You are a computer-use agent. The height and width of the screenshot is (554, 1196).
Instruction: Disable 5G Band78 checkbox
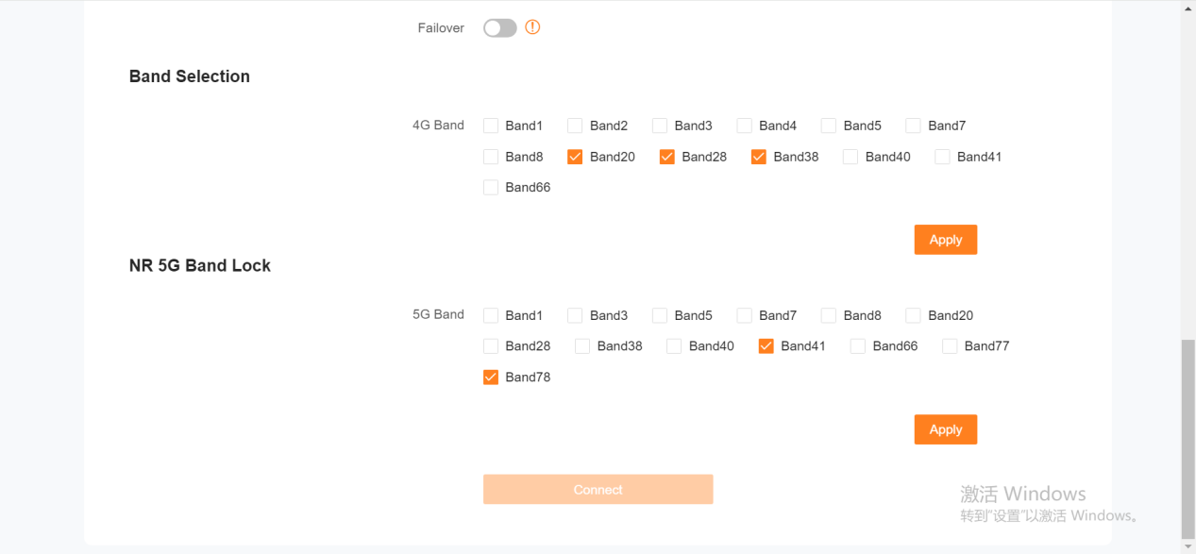(x=491, y=378)
